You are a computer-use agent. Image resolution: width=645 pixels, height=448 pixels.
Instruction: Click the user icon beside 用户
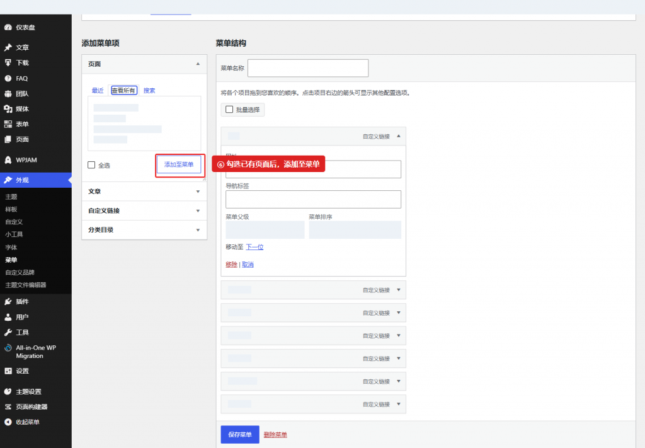(x=8, y=317)
